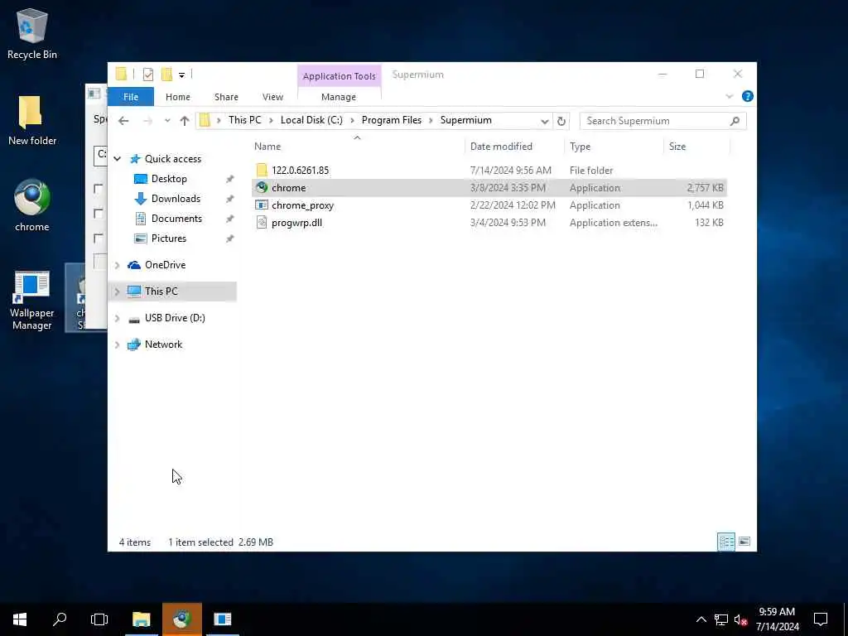Viewport: 848px width, 636px height.
Task: Click the search magnifier icon in Explorer
Action: (x=735, y=121)
